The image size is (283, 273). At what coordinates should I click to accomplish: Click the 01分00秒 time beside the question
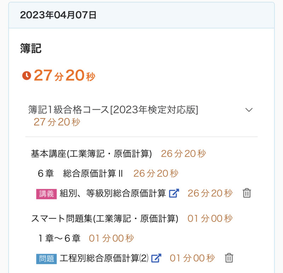click(x=192, y=258)
